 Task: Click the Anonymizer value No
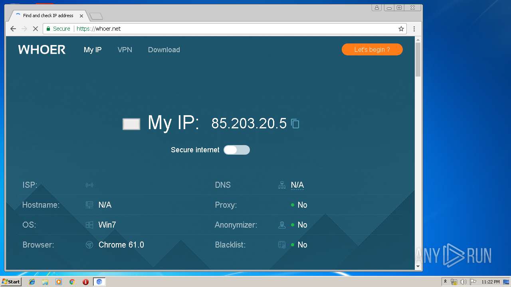click(x=302, y=225)
